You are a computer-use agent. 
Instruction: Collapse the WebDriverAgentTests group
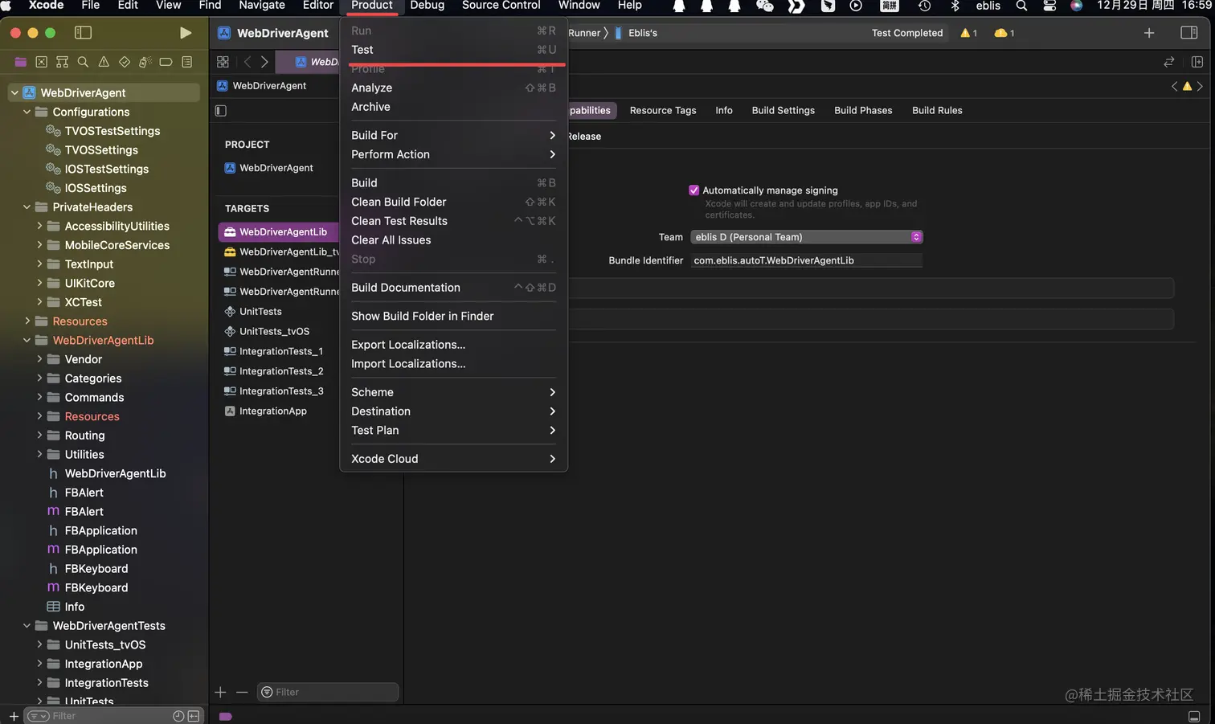click(27, 626)
